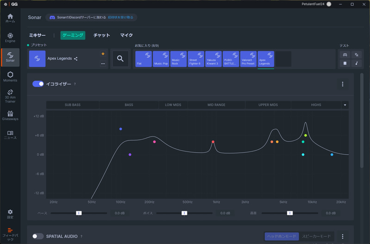Select the pink EQ point near 200Hz
This screenshot has height=244, width=370.
tap(154, 142)
